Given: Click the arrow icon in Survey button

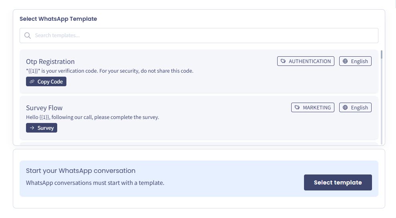Looking at the screenshot, I should pyautogui.click(x=32, y=128).
